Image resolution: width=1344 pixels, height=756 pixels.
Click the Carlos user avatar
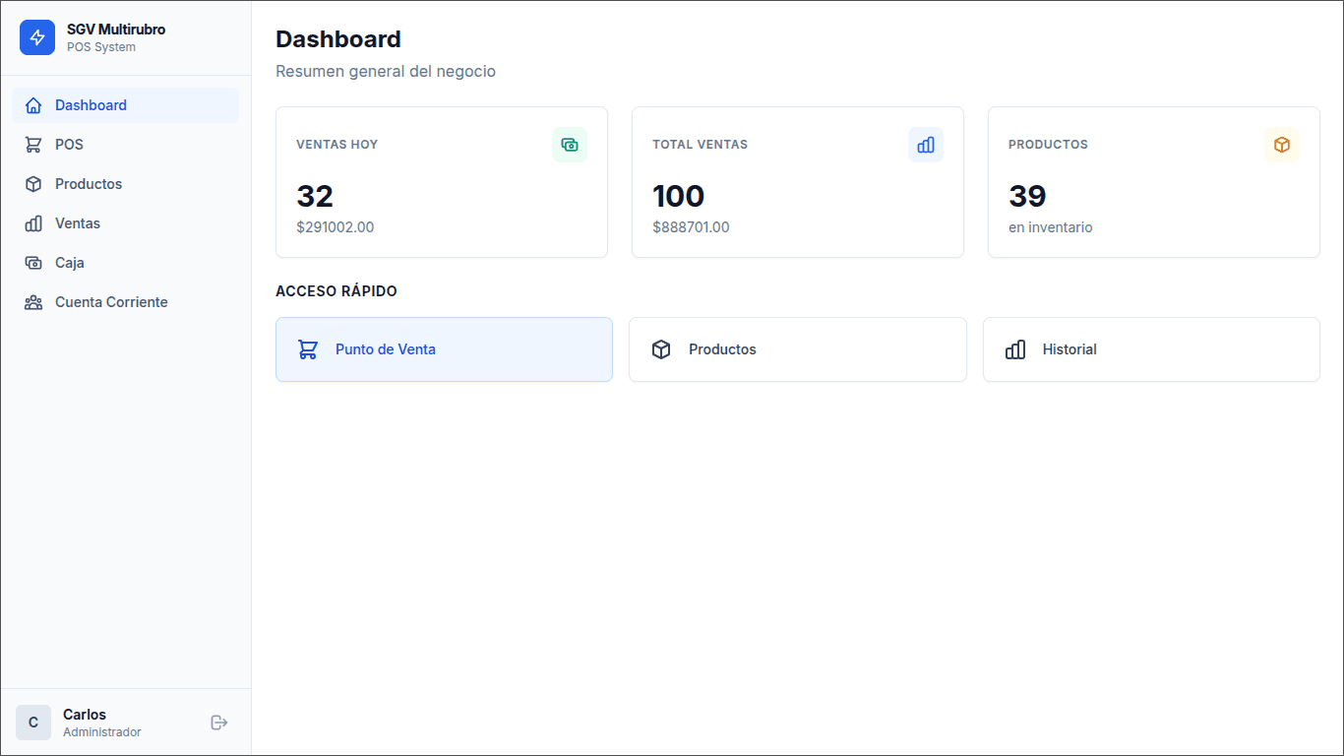point(33,723)
